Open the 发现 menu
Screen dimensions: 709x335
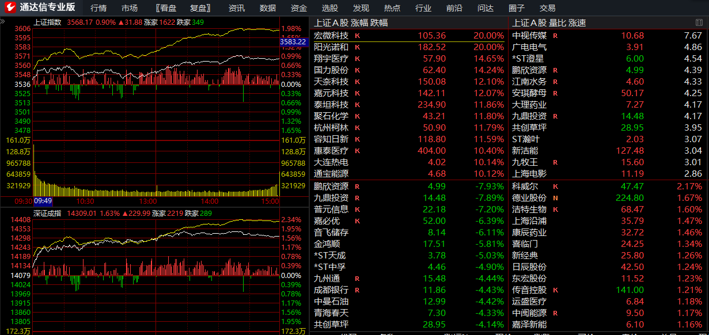361,8
